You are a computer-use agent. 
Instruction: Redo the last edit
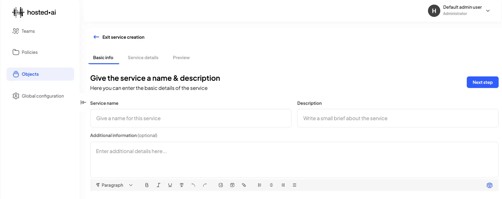205,185
